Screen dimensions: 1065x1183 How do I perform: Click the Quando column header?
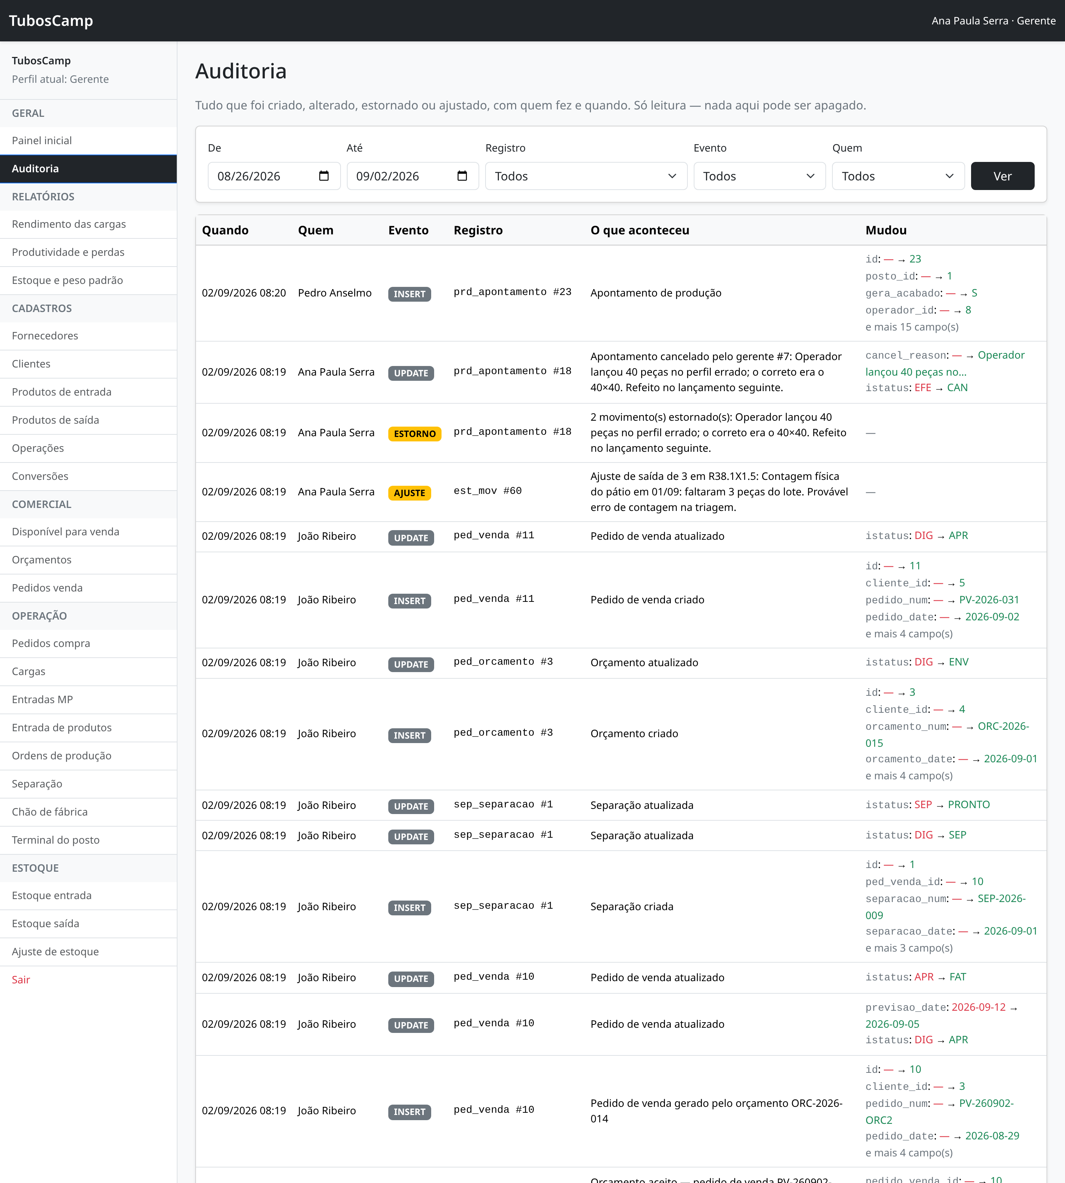tap(225, 231)
